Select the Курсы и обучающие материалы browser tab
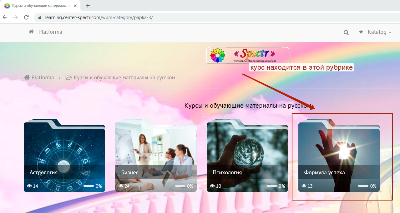The image size is (400, 213). click(x=41, y=6)
